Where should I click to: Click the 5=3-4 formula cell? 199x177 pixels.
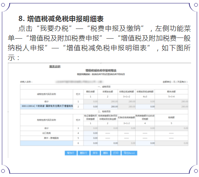(171, 97)
